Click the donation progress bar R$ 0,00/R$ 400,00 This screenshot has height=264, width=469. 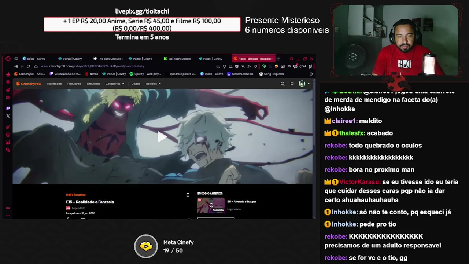click(x=142, y=25)
